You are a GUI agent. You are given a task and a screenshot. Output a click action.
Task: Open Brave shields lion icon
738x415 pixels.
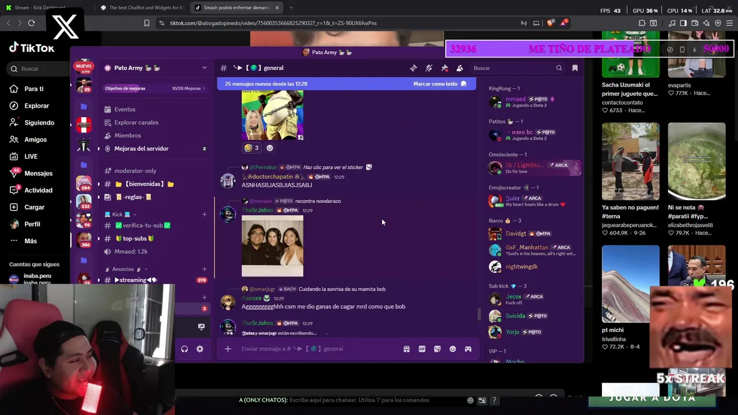550,23
